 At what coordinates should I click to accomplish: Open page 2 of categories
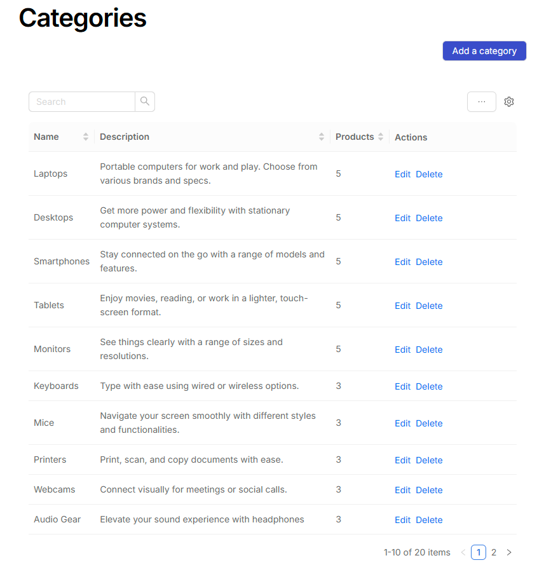coord(493,552)
